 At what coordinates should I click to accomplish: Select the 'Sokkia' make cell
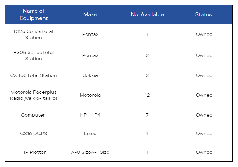(90, 75)
